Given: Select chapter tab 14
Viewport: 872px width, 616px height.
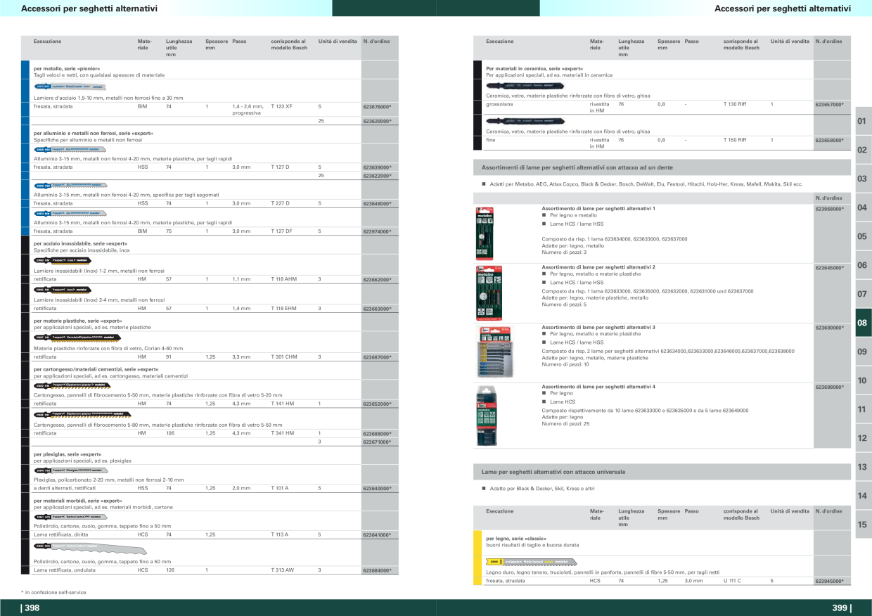Looking at the screenshot, I should (x=863, y=496).
